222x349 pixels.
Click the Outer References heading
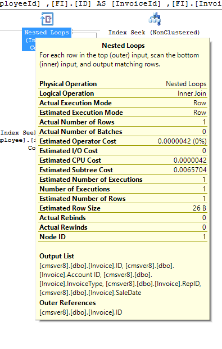[67, 303]
